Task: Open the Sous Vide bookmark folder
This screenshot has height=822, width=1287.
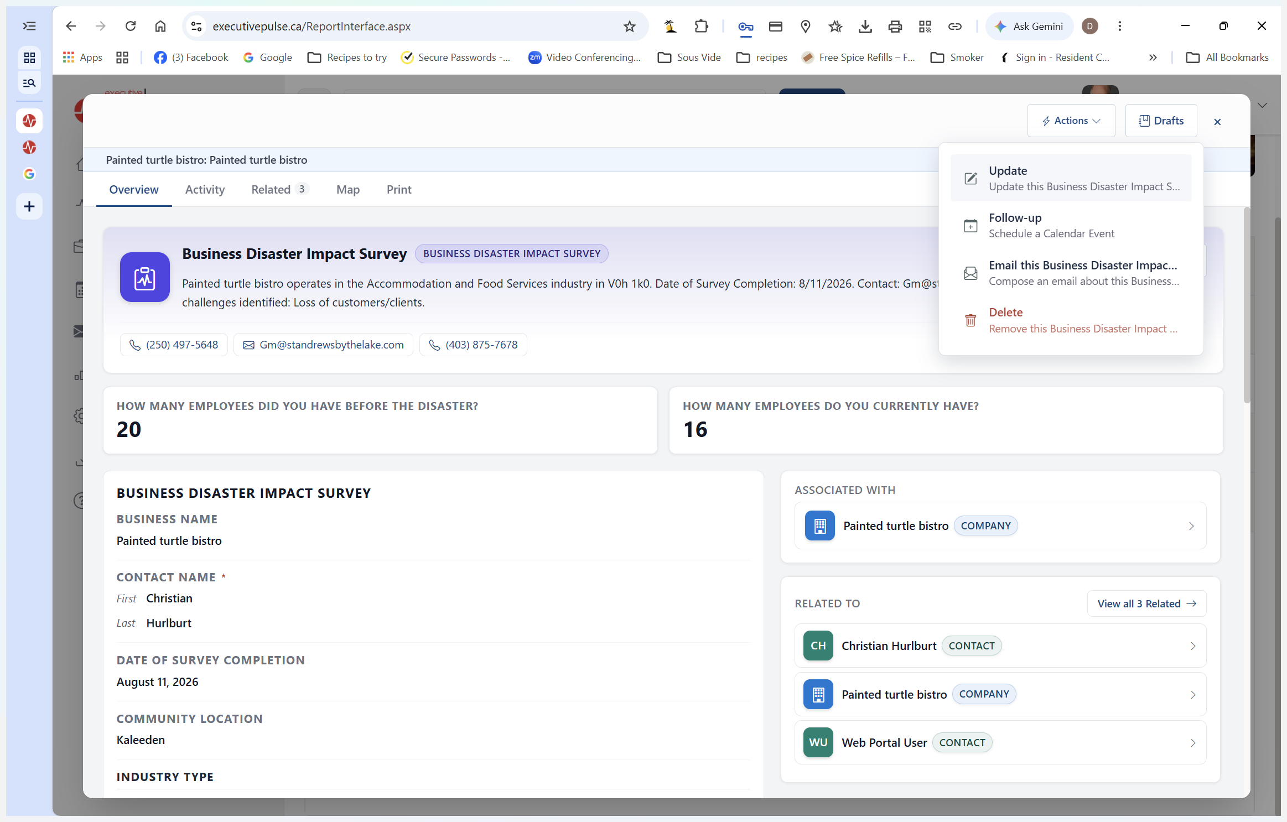Action: pyautogui.click(x=689, y=58)
